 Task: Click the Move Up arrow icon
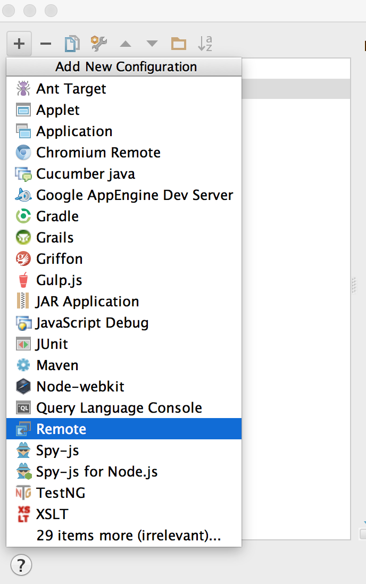tap(126, 44)
